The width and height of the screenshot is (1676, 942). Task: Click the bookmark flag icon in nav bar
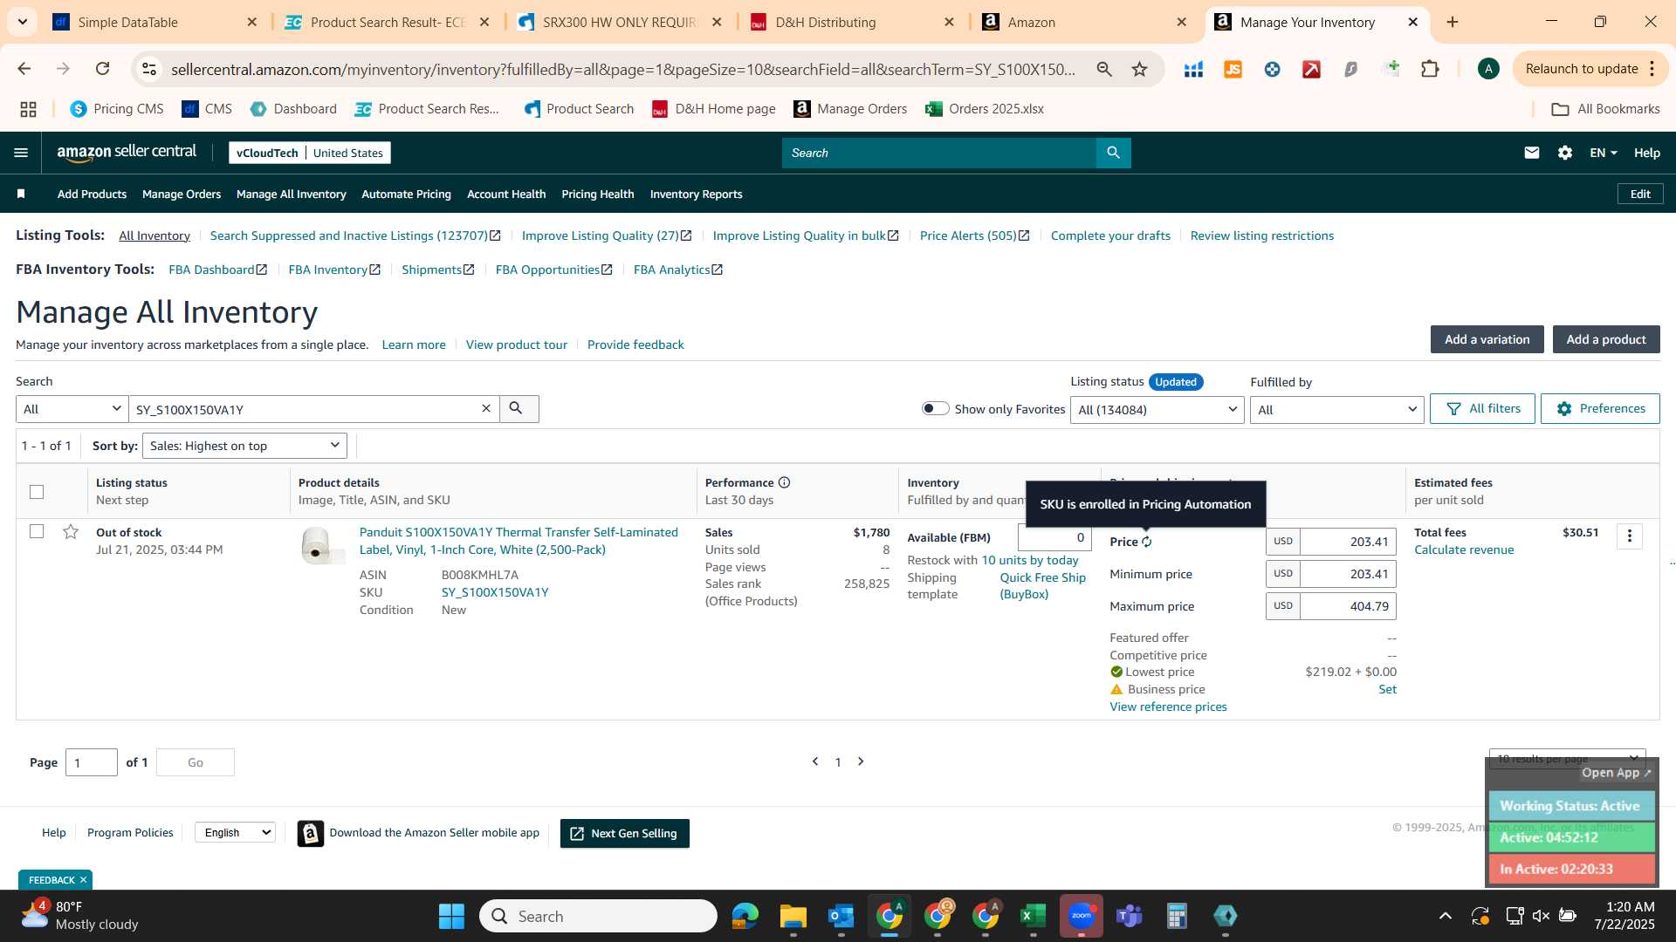[21, 194]
